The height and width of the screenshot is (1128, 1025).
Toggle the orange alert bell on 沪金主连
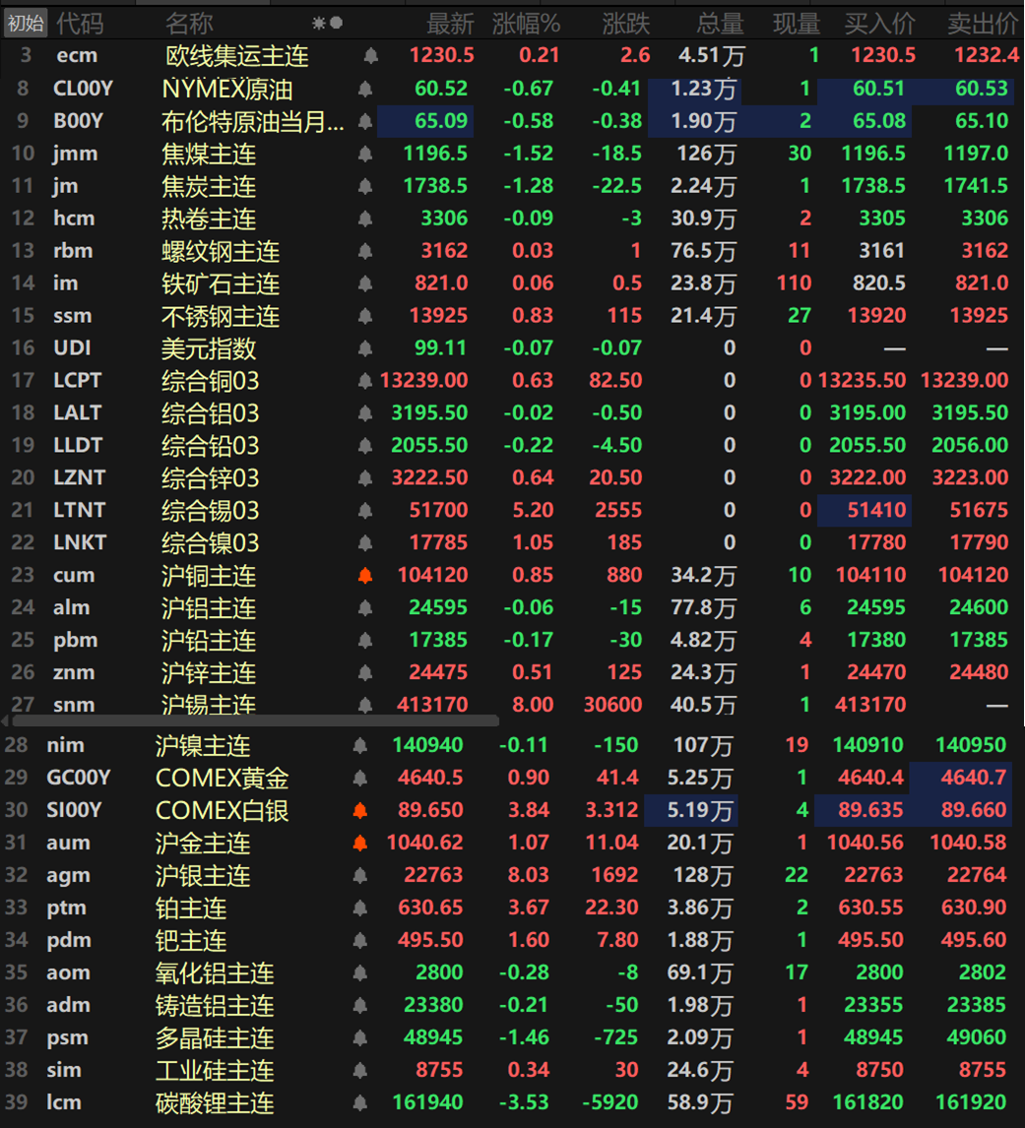pos(359,844)
